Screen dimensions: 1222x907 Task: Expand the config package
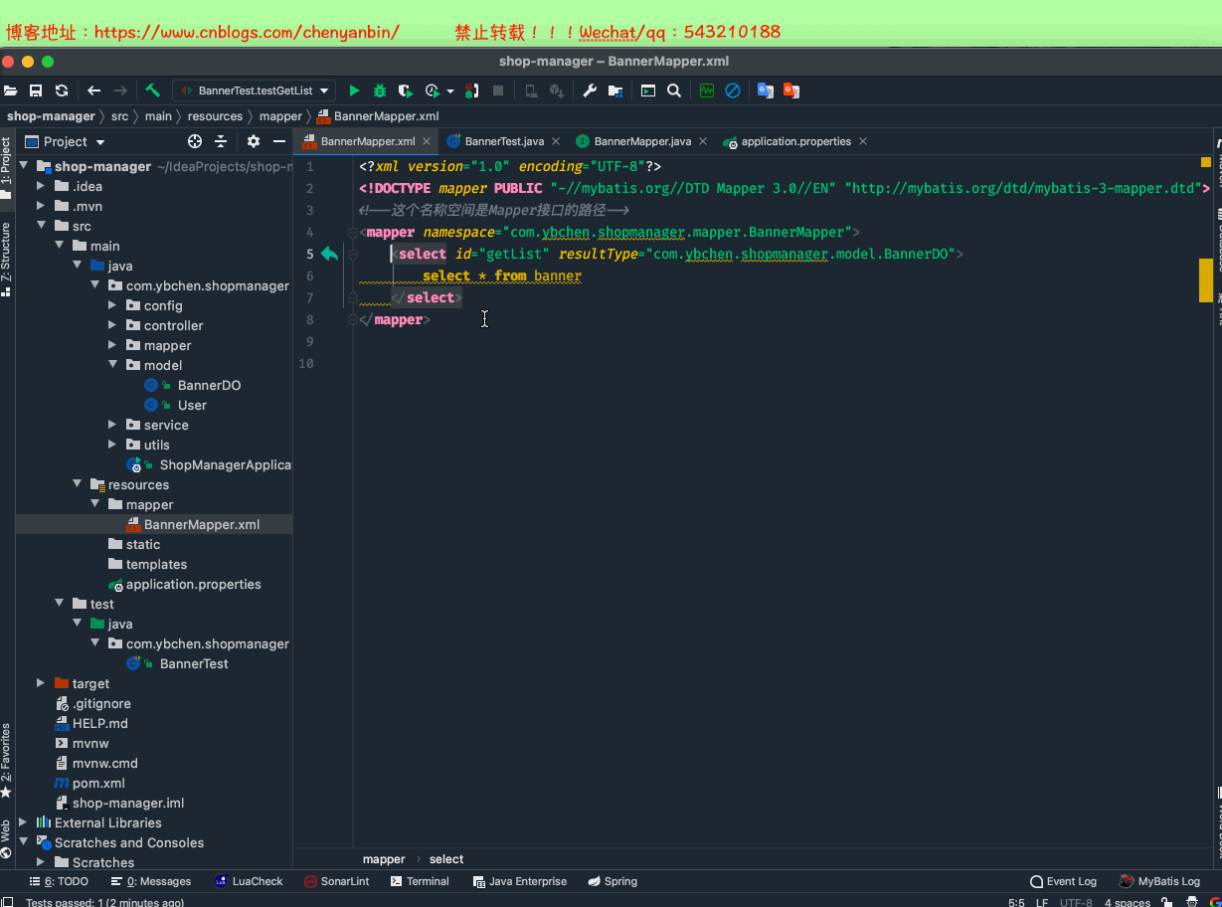coord(112,305)
